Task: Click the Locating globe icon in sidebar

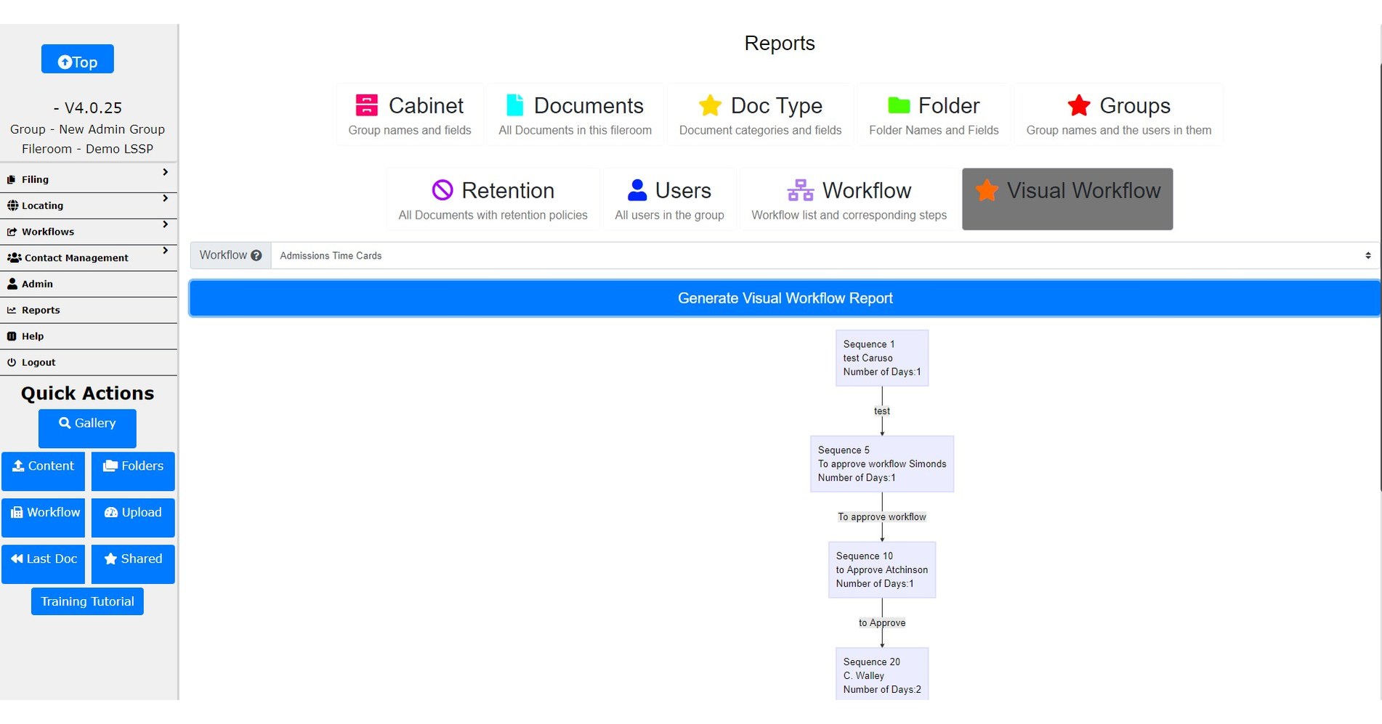Action: [x=12, y=206]
